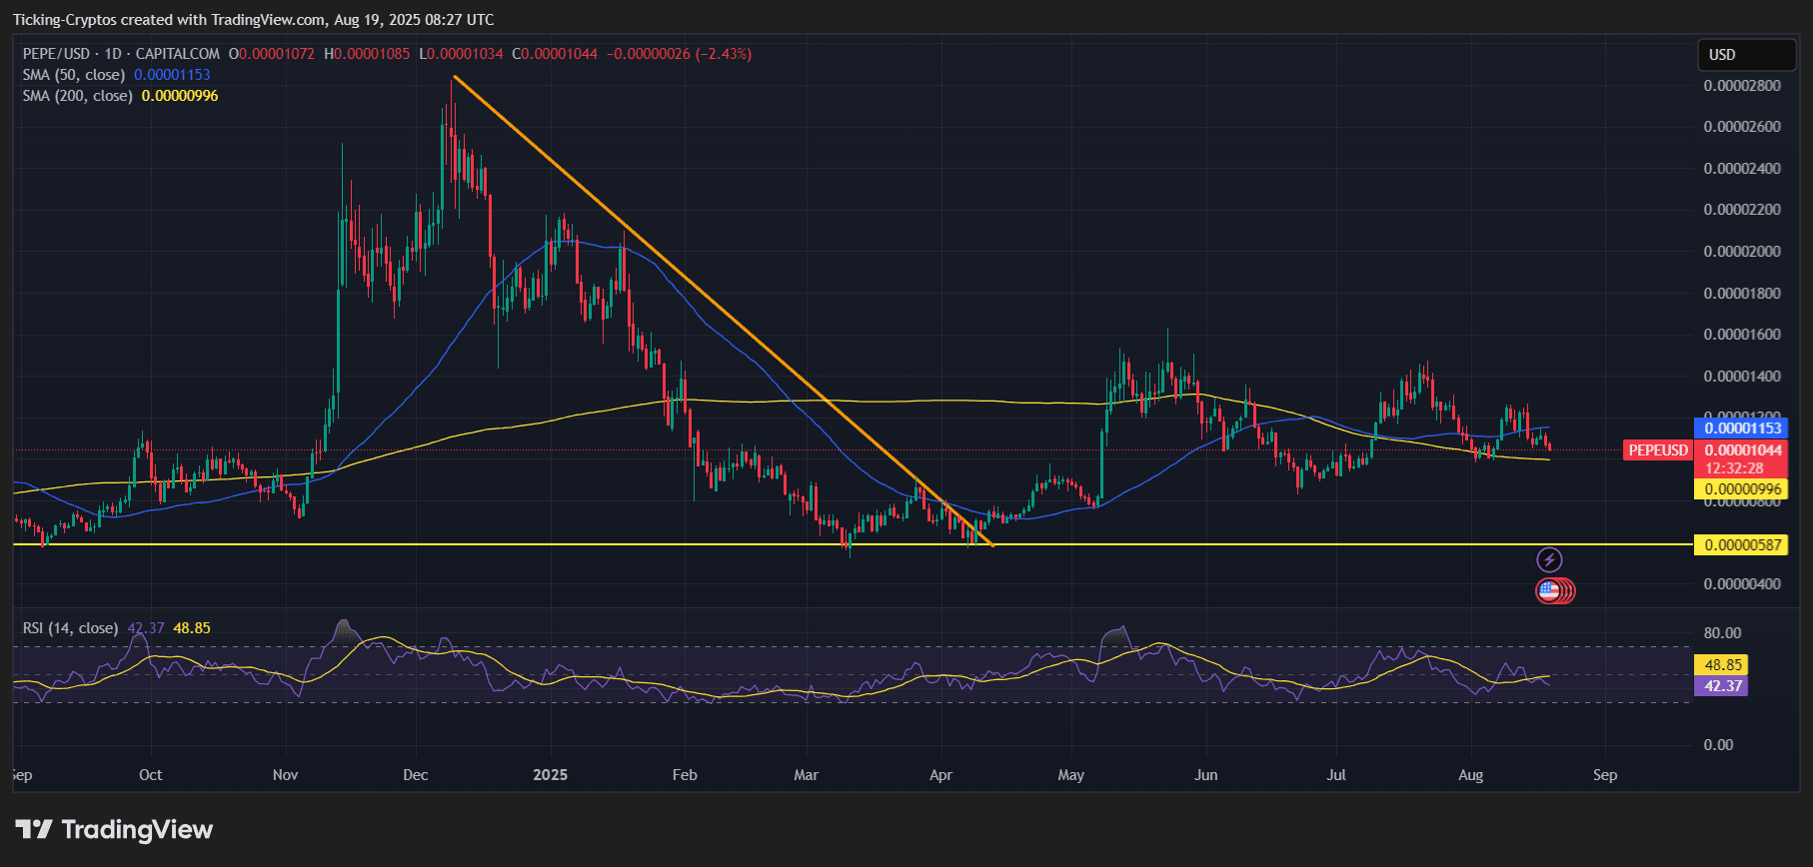Select the orange descending trendline
The image size is (1813, 867).
[723, 312]
